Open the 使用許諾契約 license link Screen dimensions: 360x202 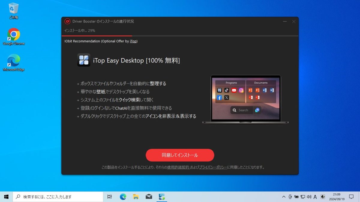[178, 168]
